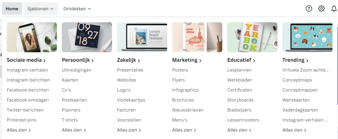
Task: Select the Yearbook Educatief thumbnail
Action: (x=252, y=37)
